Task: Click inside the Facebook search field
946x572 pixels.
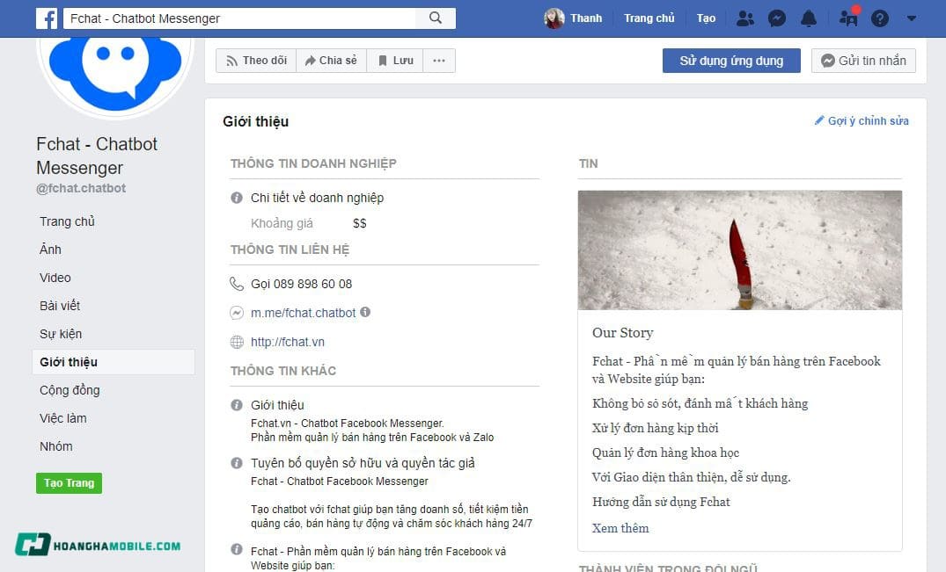Action: click(x=238, y=18)
